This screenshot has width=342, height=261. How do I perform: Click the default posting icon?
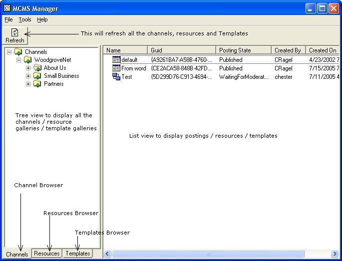(x=116, y=60)
